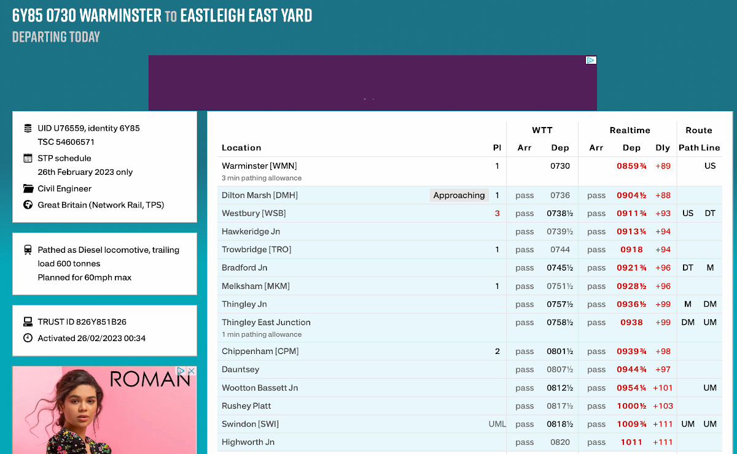Click the AdChoices icon on the purple banner
The image size is (737, 454).
pos(590,60)
